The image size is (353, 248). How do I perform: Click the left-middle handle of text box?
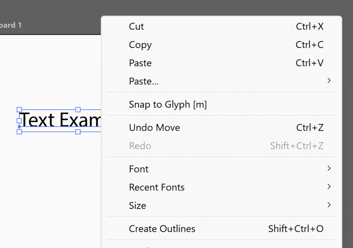19,121
